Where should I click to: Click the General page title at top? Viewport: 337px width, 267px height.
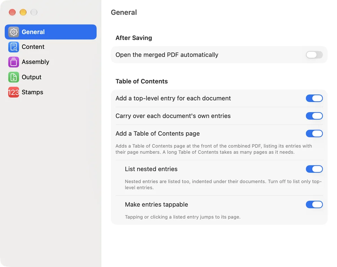[x=124, y=12]
